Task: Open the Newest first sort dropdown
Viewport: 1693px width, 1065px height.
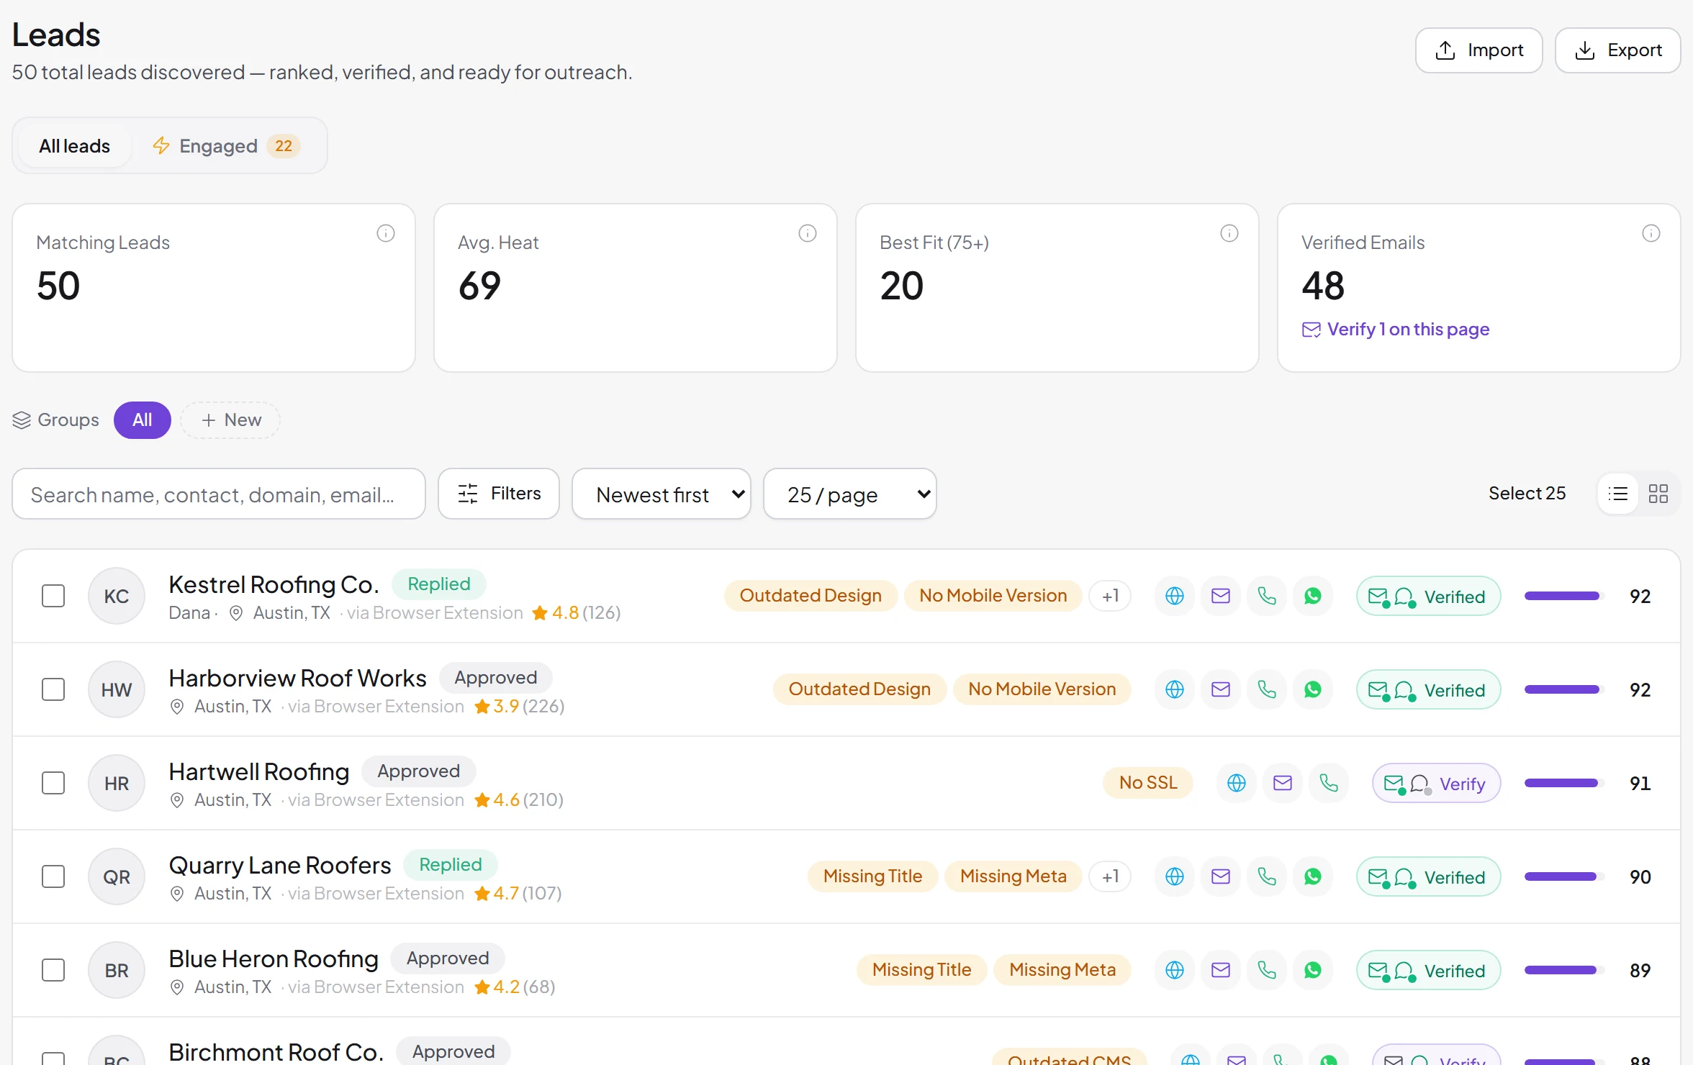Action: click(x=662, y=494)
